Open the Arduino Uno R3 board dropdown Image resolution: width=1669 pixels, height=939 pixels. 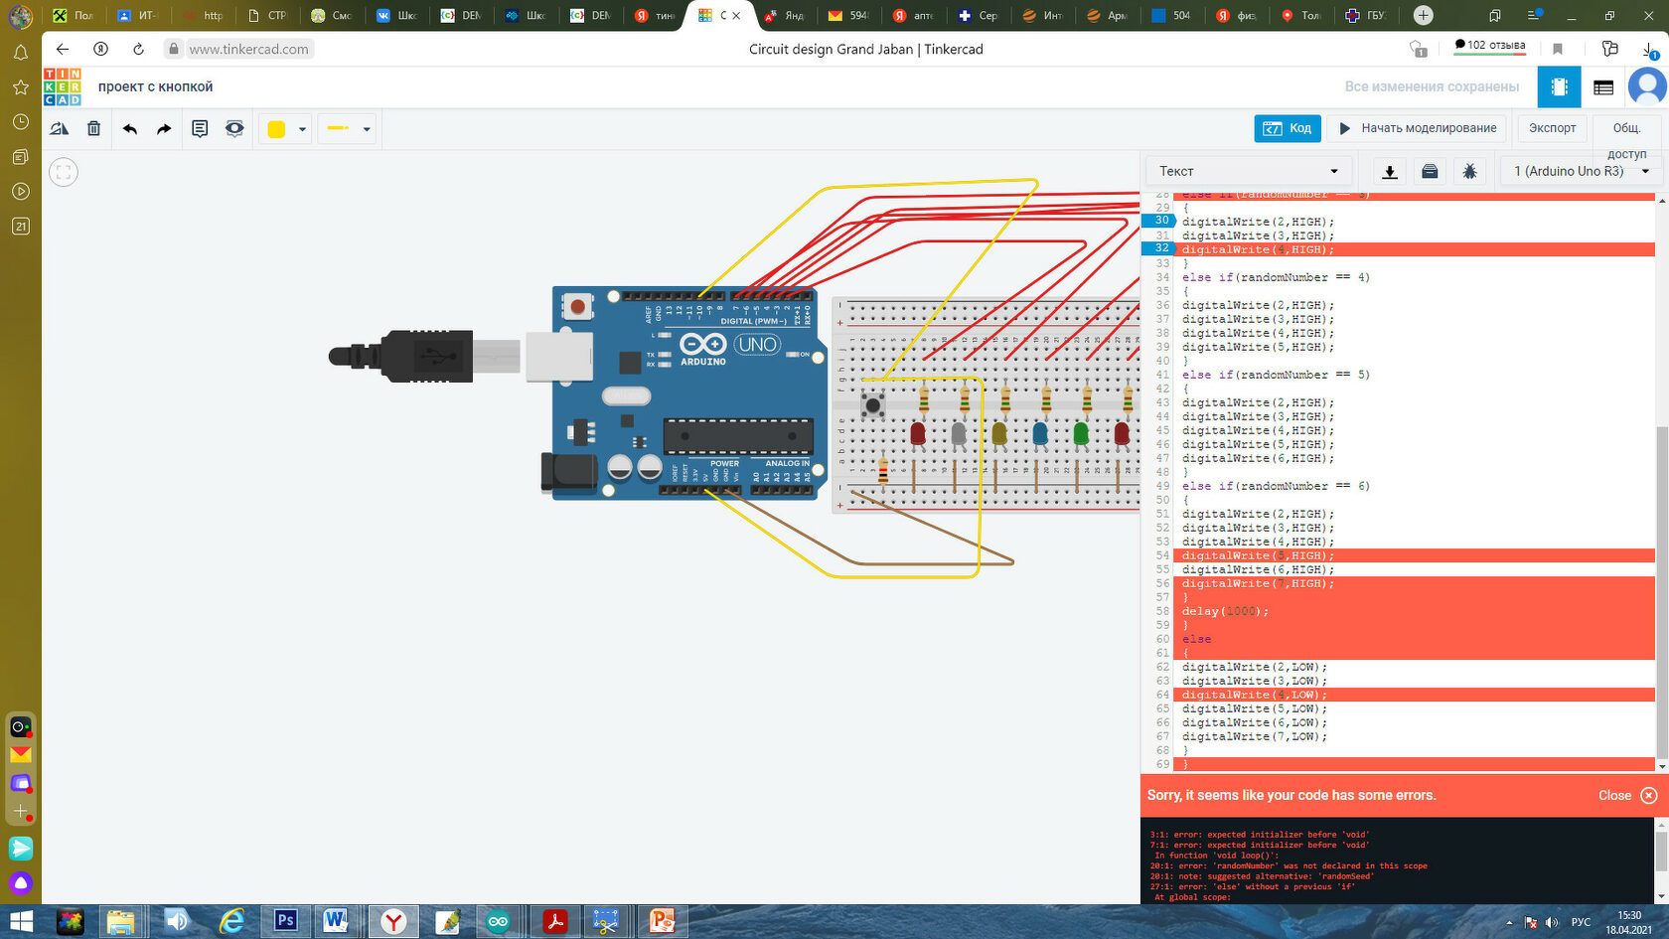1580,171
